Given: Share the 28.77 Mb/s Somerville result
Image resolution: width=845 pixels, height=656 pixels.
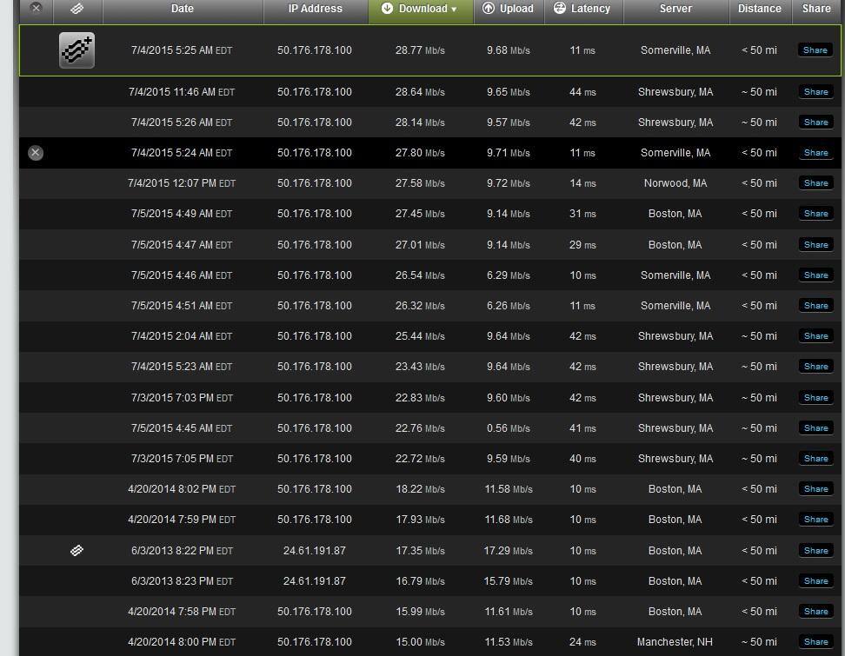Looking at the screenshot, I should tap(815, 50).
